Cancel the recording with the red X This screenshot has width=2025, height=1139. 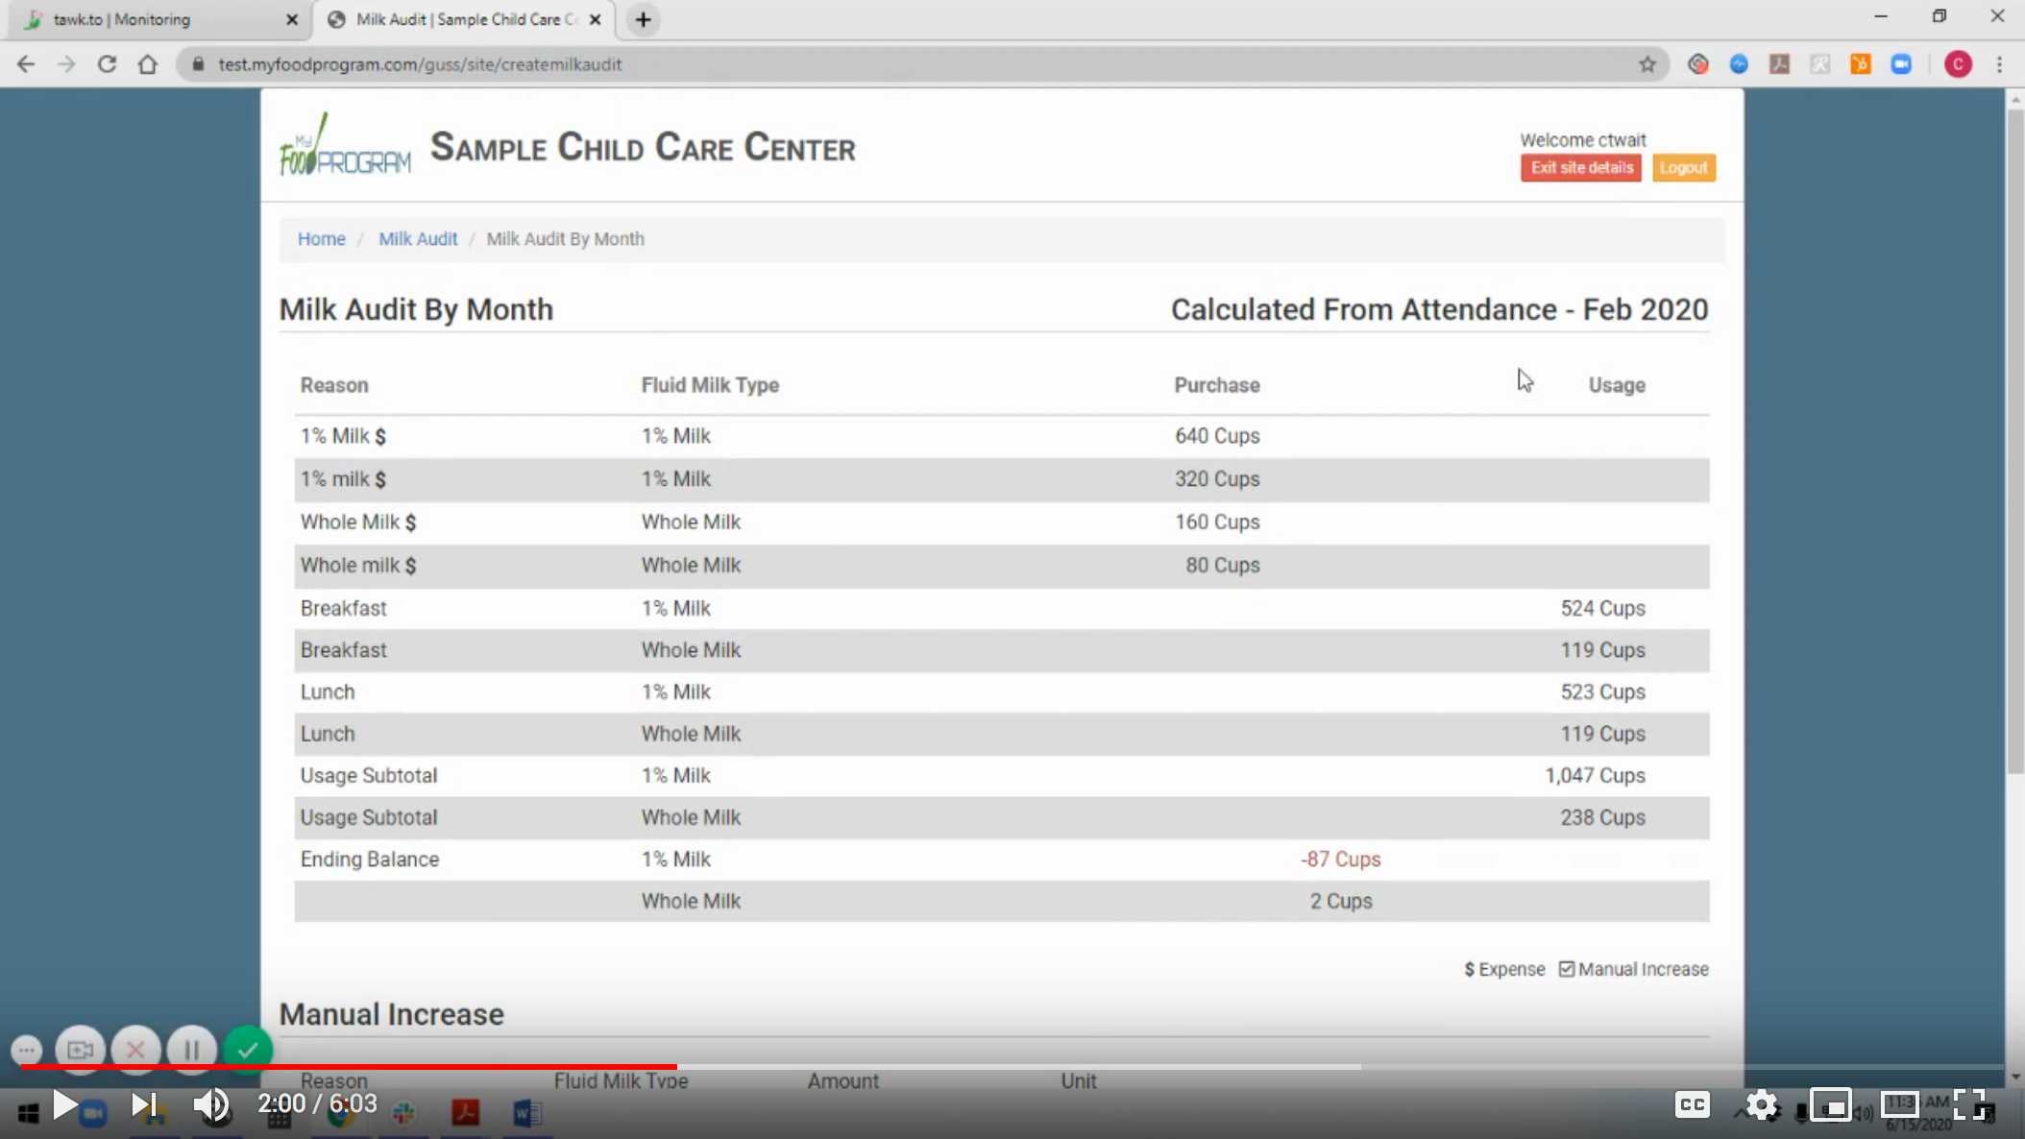pyautogui.click(x=135, y=1050)
